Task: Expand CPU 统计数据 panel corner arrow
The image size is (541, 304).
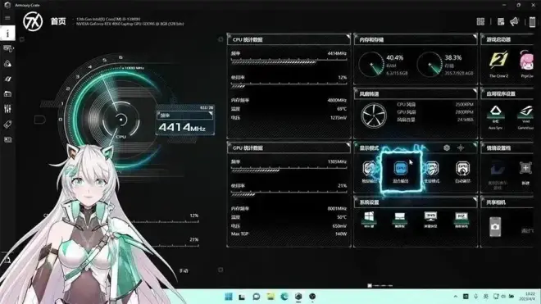Action: pyautogui.click(x=348, y=36)
